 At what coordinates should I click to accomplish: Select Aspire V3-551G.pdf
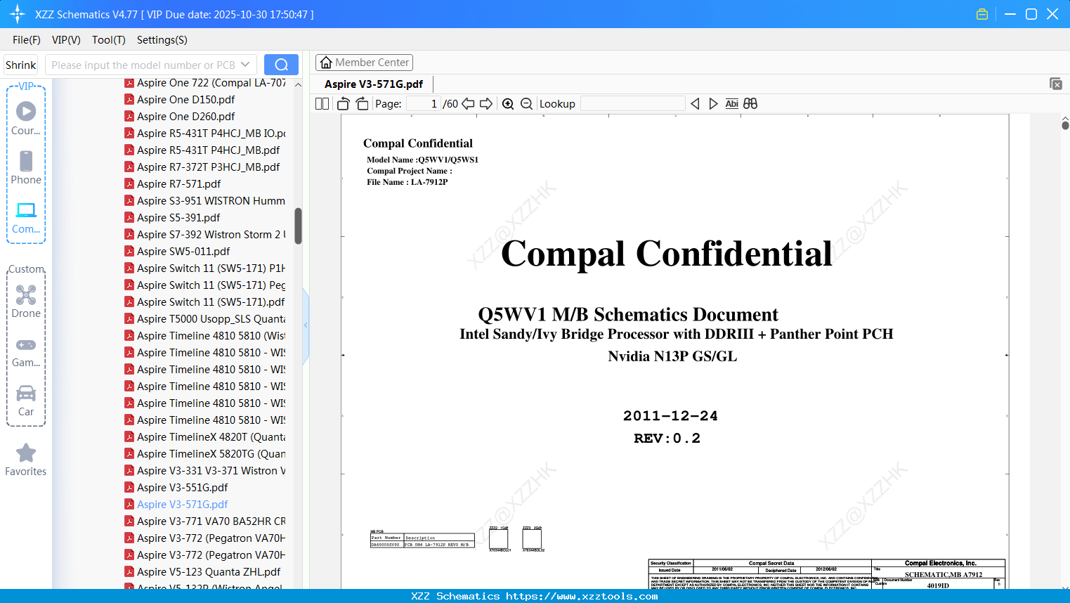[x=183, y=488]
